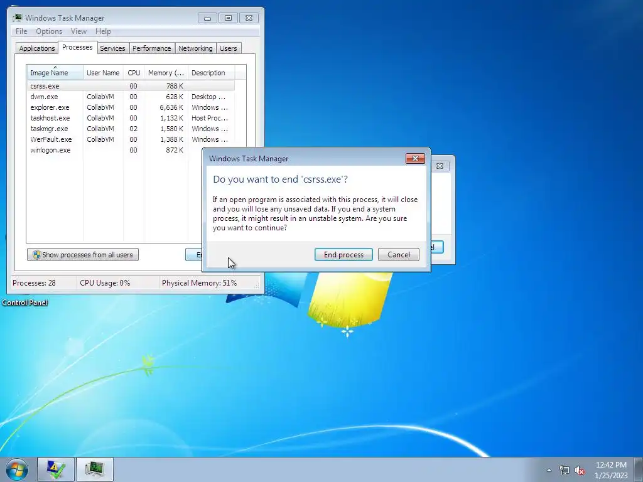Click Show processes from all users
The width and height of the screenshot is (643, 482).
point(83,255)
